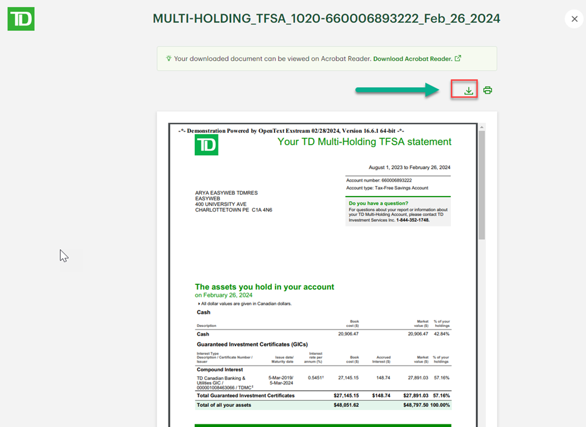Click the green arrow pointing at download
This screenshot has height=427, width=586.
point(398,90)
